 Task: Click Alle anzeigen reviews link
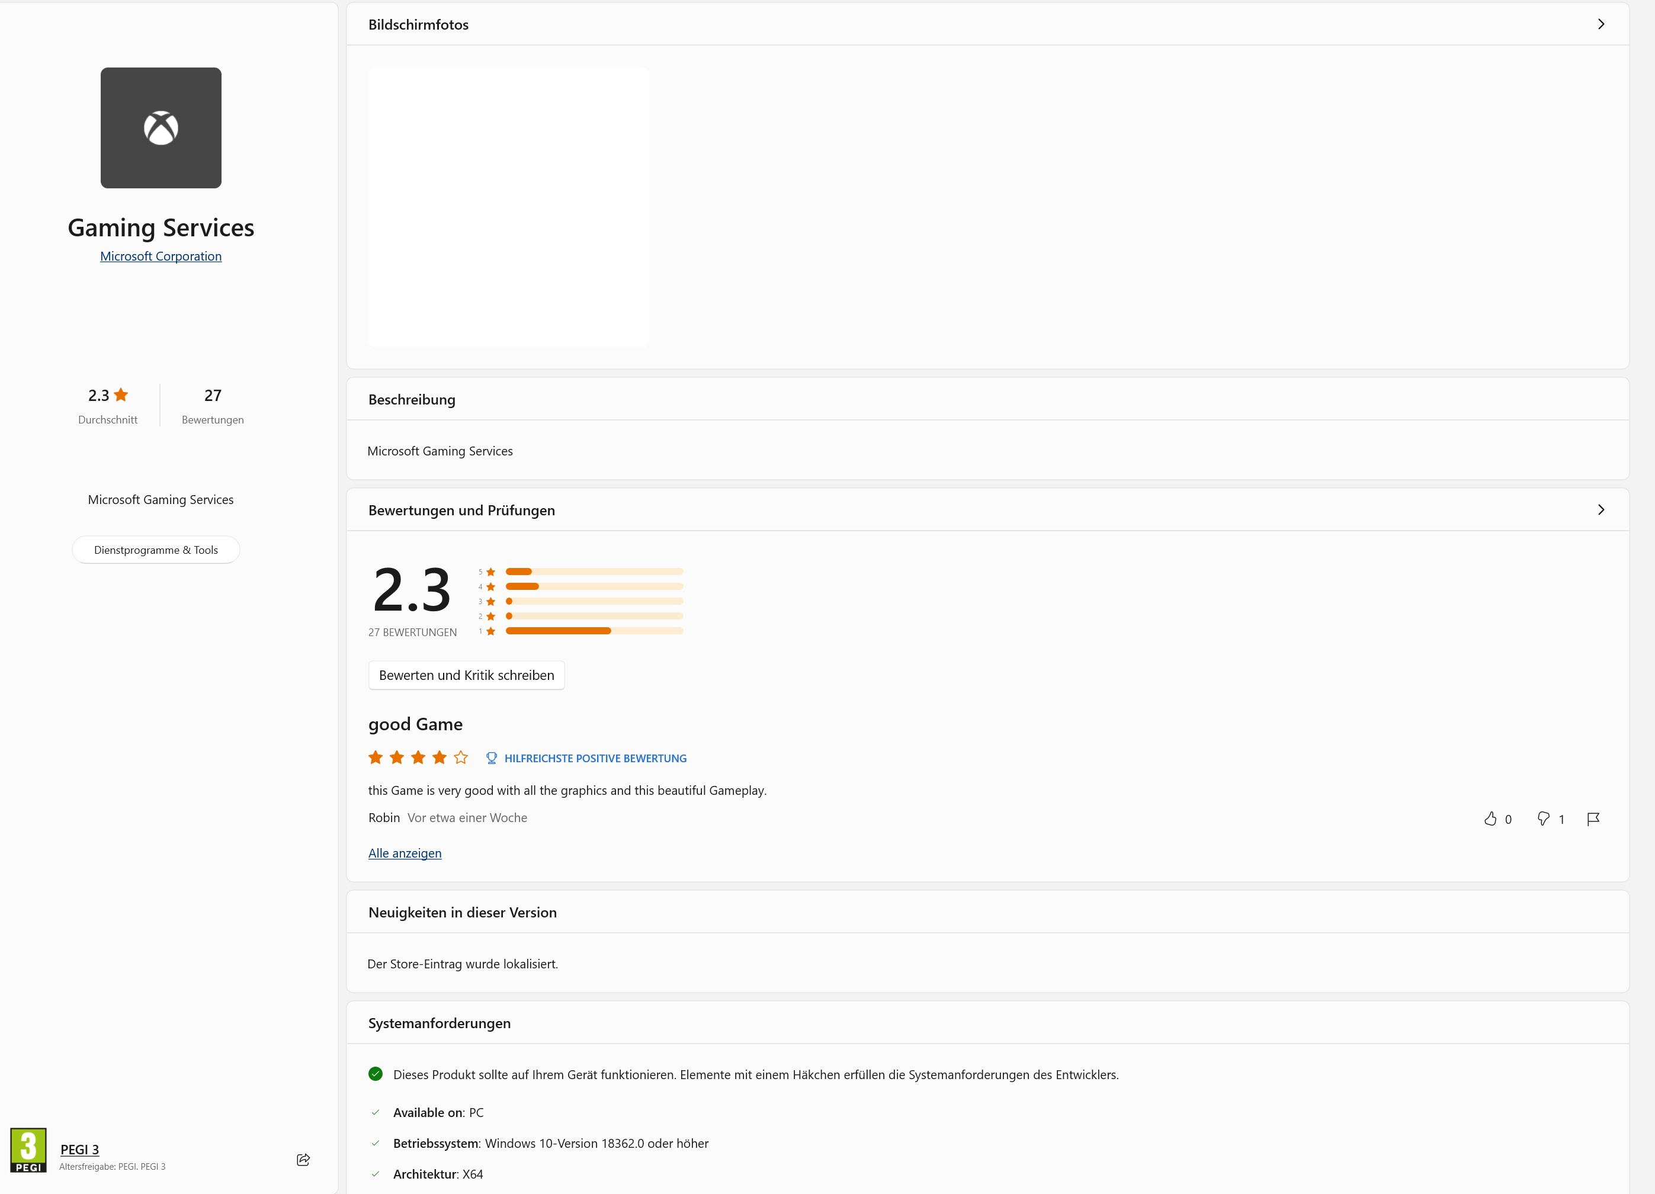coord(404,853)
